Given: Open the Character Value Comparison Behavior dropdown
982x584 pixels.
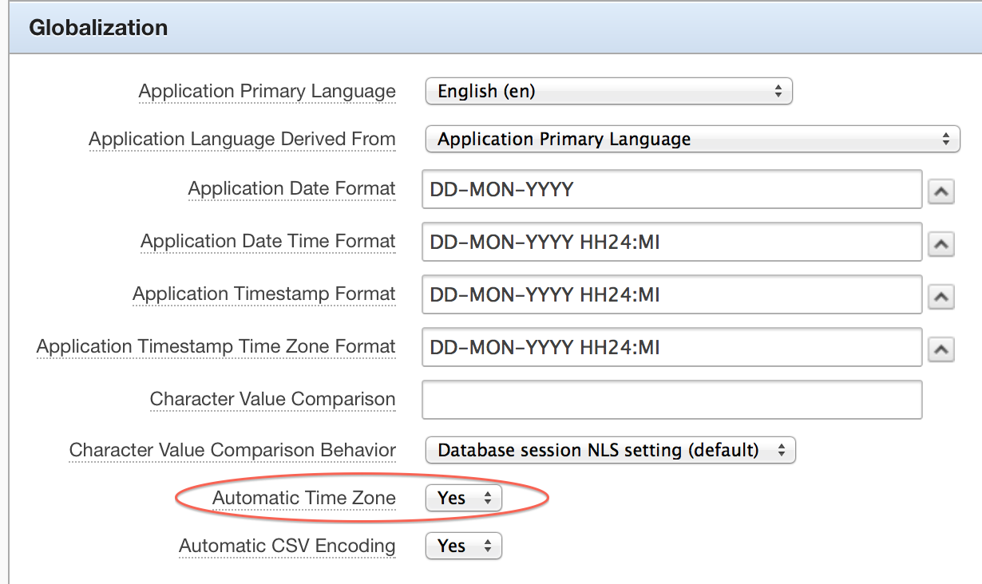Looking at the screenshot, I should [x=610, y=450].
